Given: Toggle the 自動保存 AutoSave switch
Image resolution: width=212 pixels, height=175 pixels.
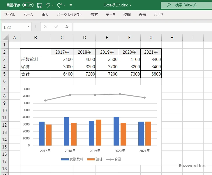Looking at the screenshot, I should click(x=28, y=5).
